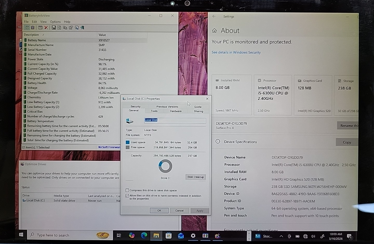Switch to the Quota tab
Image resolution: width=374 pixels, height=244 pixels.
point(198,107)
